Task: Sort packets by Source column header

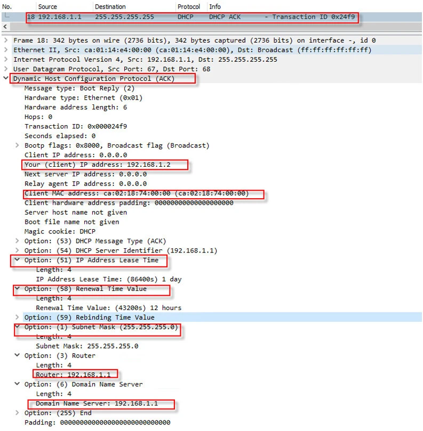Action: (x=48, y=7)
